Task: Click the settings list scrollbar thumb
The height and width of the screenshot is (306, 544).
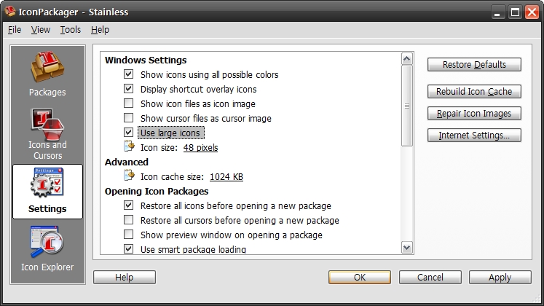Action: [x=406, y=106]
